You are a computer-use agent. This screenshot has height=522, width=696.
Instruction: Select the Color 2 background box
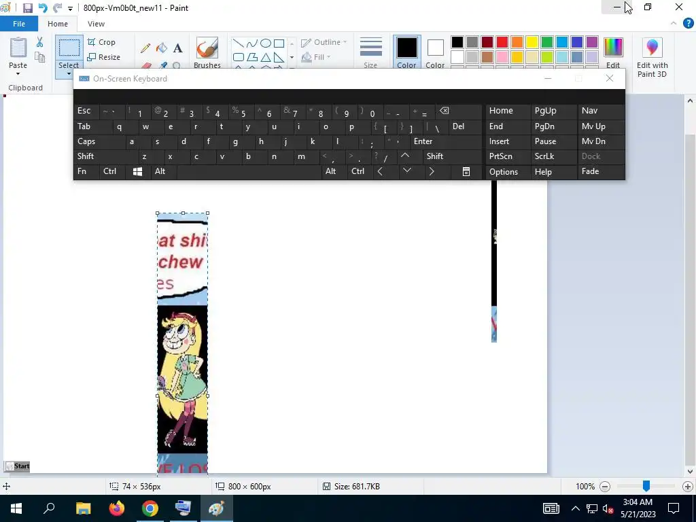pyautogui.click(x=435, y=52)
